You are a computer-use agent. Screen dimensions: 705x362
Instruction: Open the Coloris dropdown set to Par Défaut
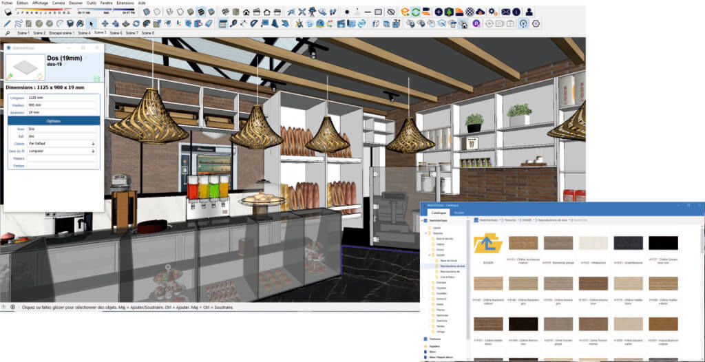click(61, 144)
